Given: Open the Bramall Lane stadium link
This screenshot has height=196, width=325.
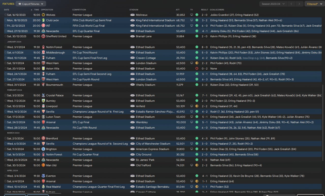Looking at the screenshot, I should click(144, 36).
